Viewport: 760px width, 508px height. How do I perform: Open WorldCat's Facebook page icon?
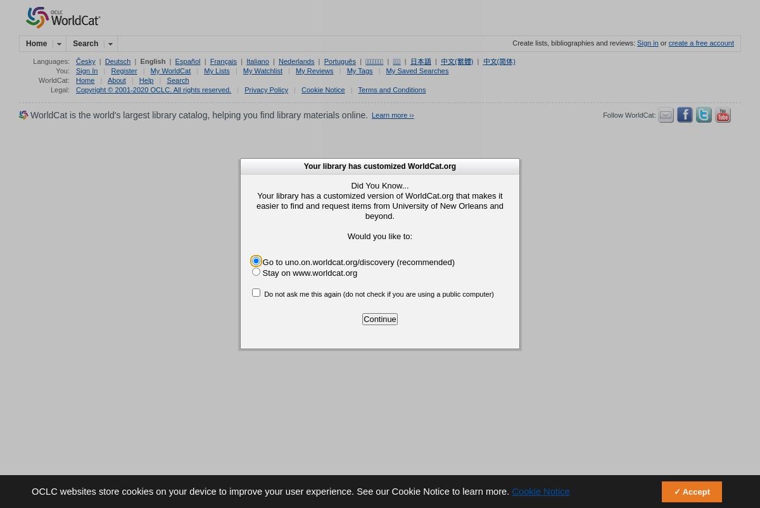tap(685, 115)
